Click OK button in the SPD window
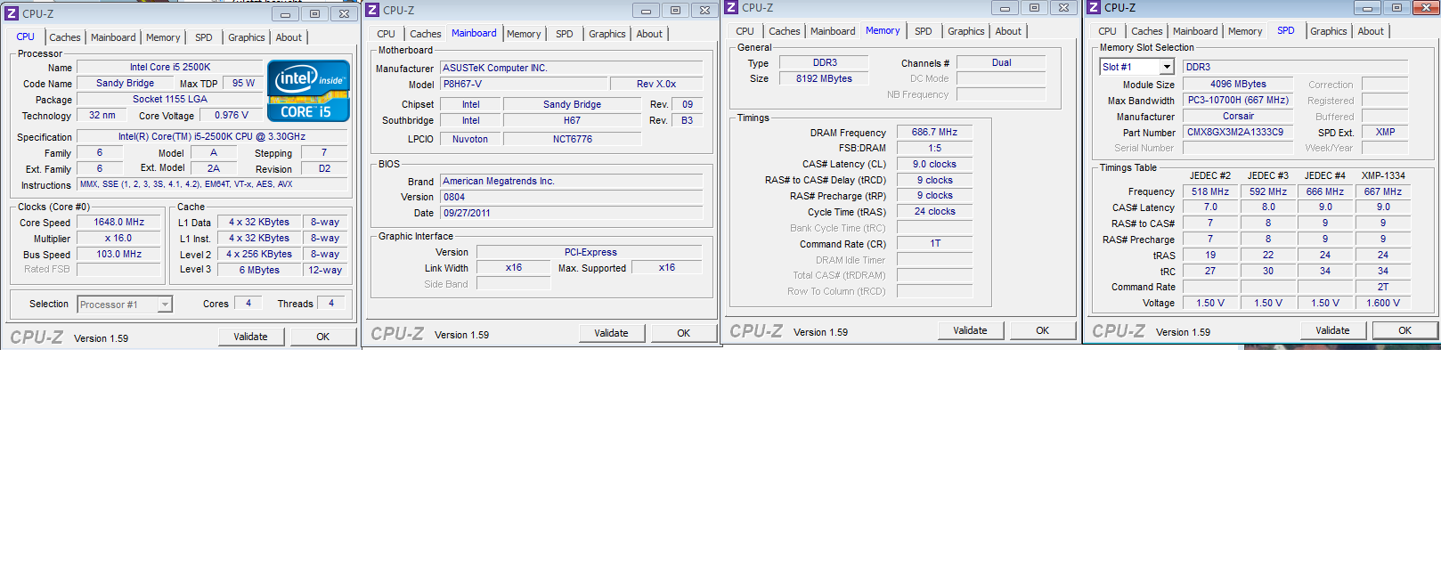The image size is (1441, 577). point(1405,330)
